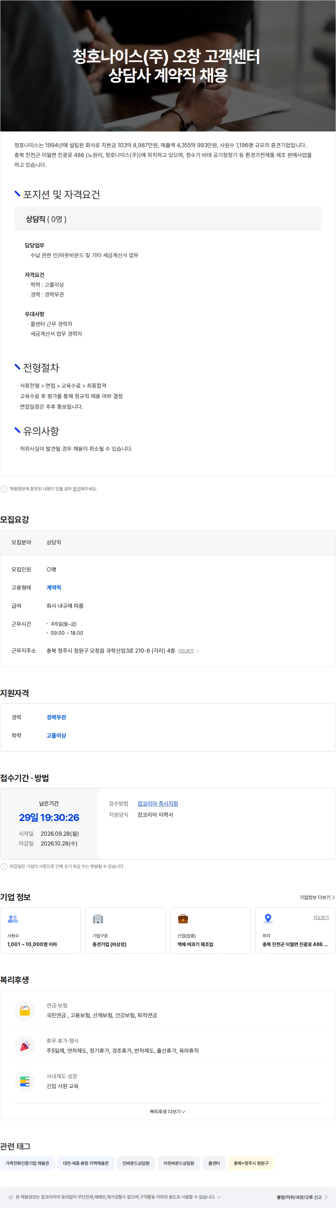The image size is (336, 1208).
Task: Click 경력무관 career requirement link
Action: tap(56, 717)
